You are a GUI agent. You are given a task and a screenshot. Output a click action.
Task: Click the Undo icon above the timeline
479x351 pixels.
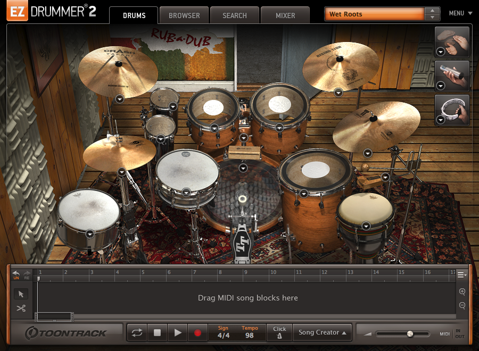click(15, 272)
